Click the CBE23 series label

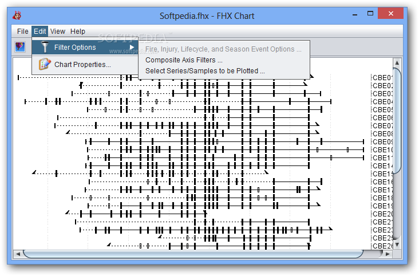(382, 230)
